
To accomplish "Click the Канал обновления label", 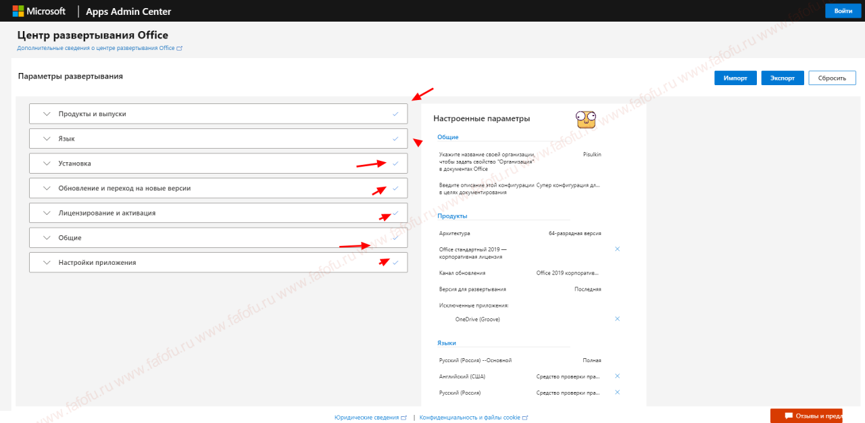I will [x=462, y=273].
